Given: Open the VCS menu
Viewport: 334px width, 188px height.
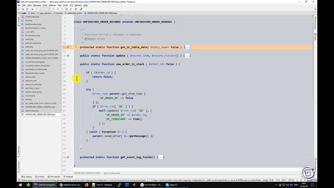Looking at the screenshot, I should click(71, 5).
